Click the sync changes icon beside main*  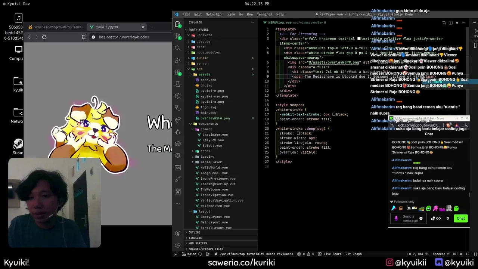coord(200,254)
